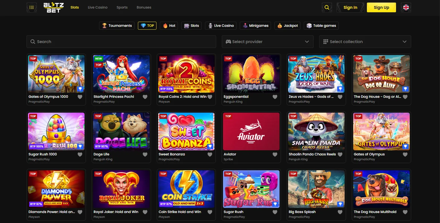The image size is (440, 223).
Task: Favorite Starlight Princess Pachi with heart
Action: click(145, 97)
